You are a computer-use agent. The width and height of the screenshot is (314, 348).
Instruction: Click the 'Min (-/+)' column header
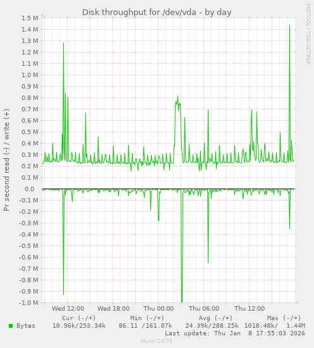pos(147,318)
